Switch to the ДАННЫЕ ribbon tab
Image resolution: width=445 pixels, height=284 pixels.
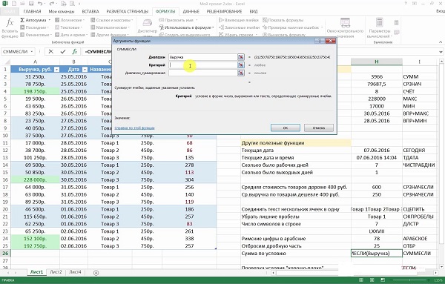(191, 12)
